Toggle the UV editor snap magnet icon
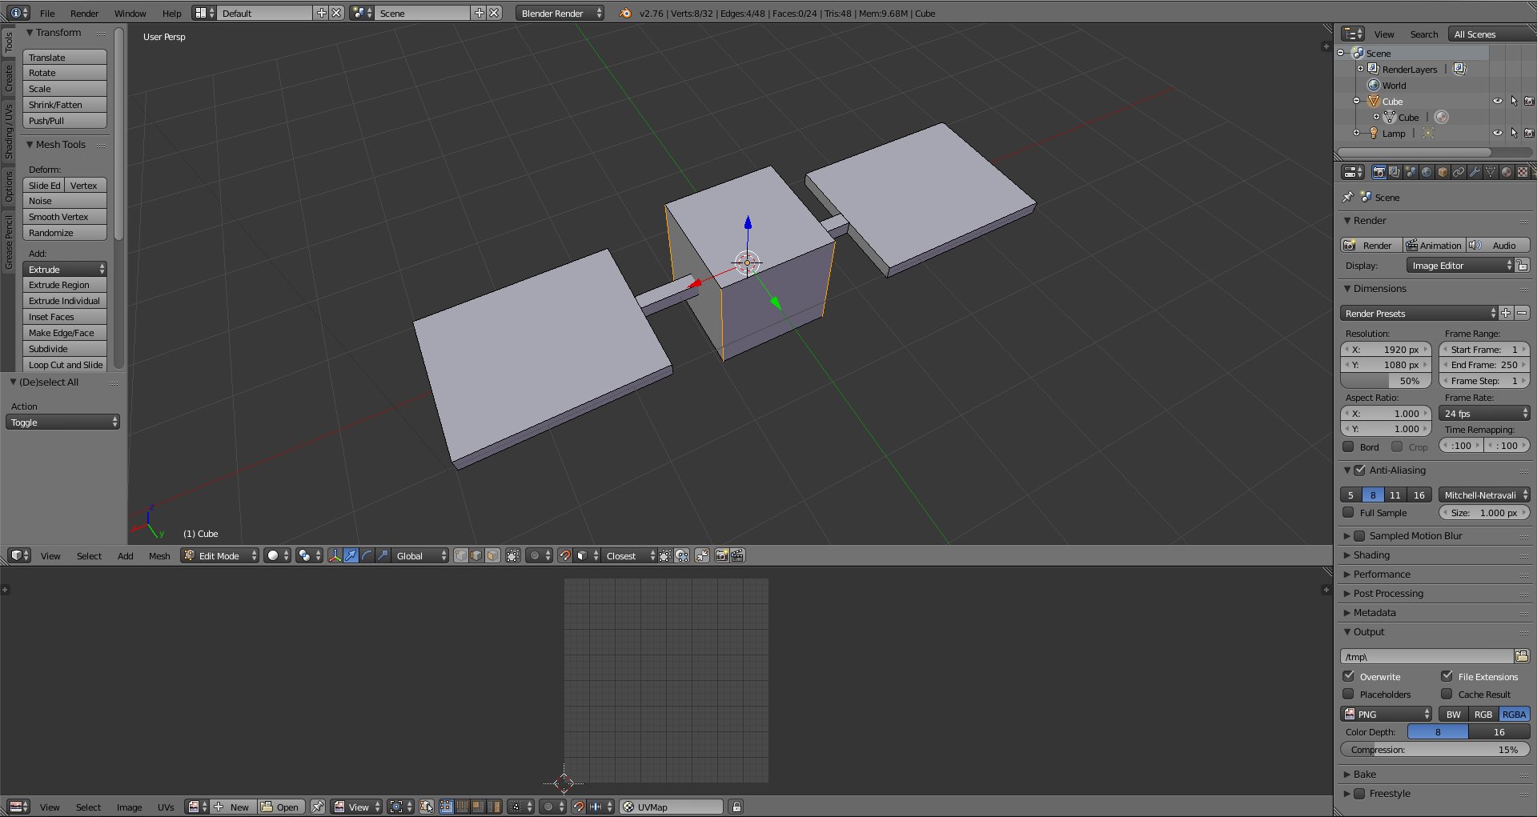Screen dimensions: 1537x817 pos(579,807)
